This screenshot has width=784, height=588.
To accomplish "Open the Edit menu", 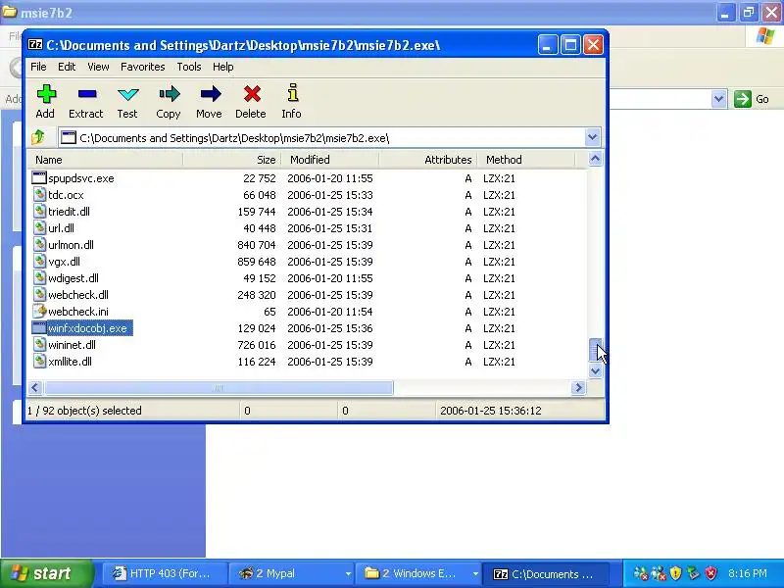I will [67, 67].
